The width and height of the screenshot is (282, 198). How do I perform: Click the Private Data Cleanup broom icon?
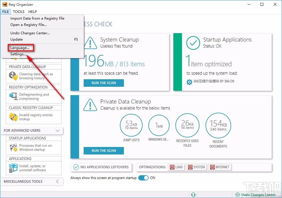pos(13,76)
